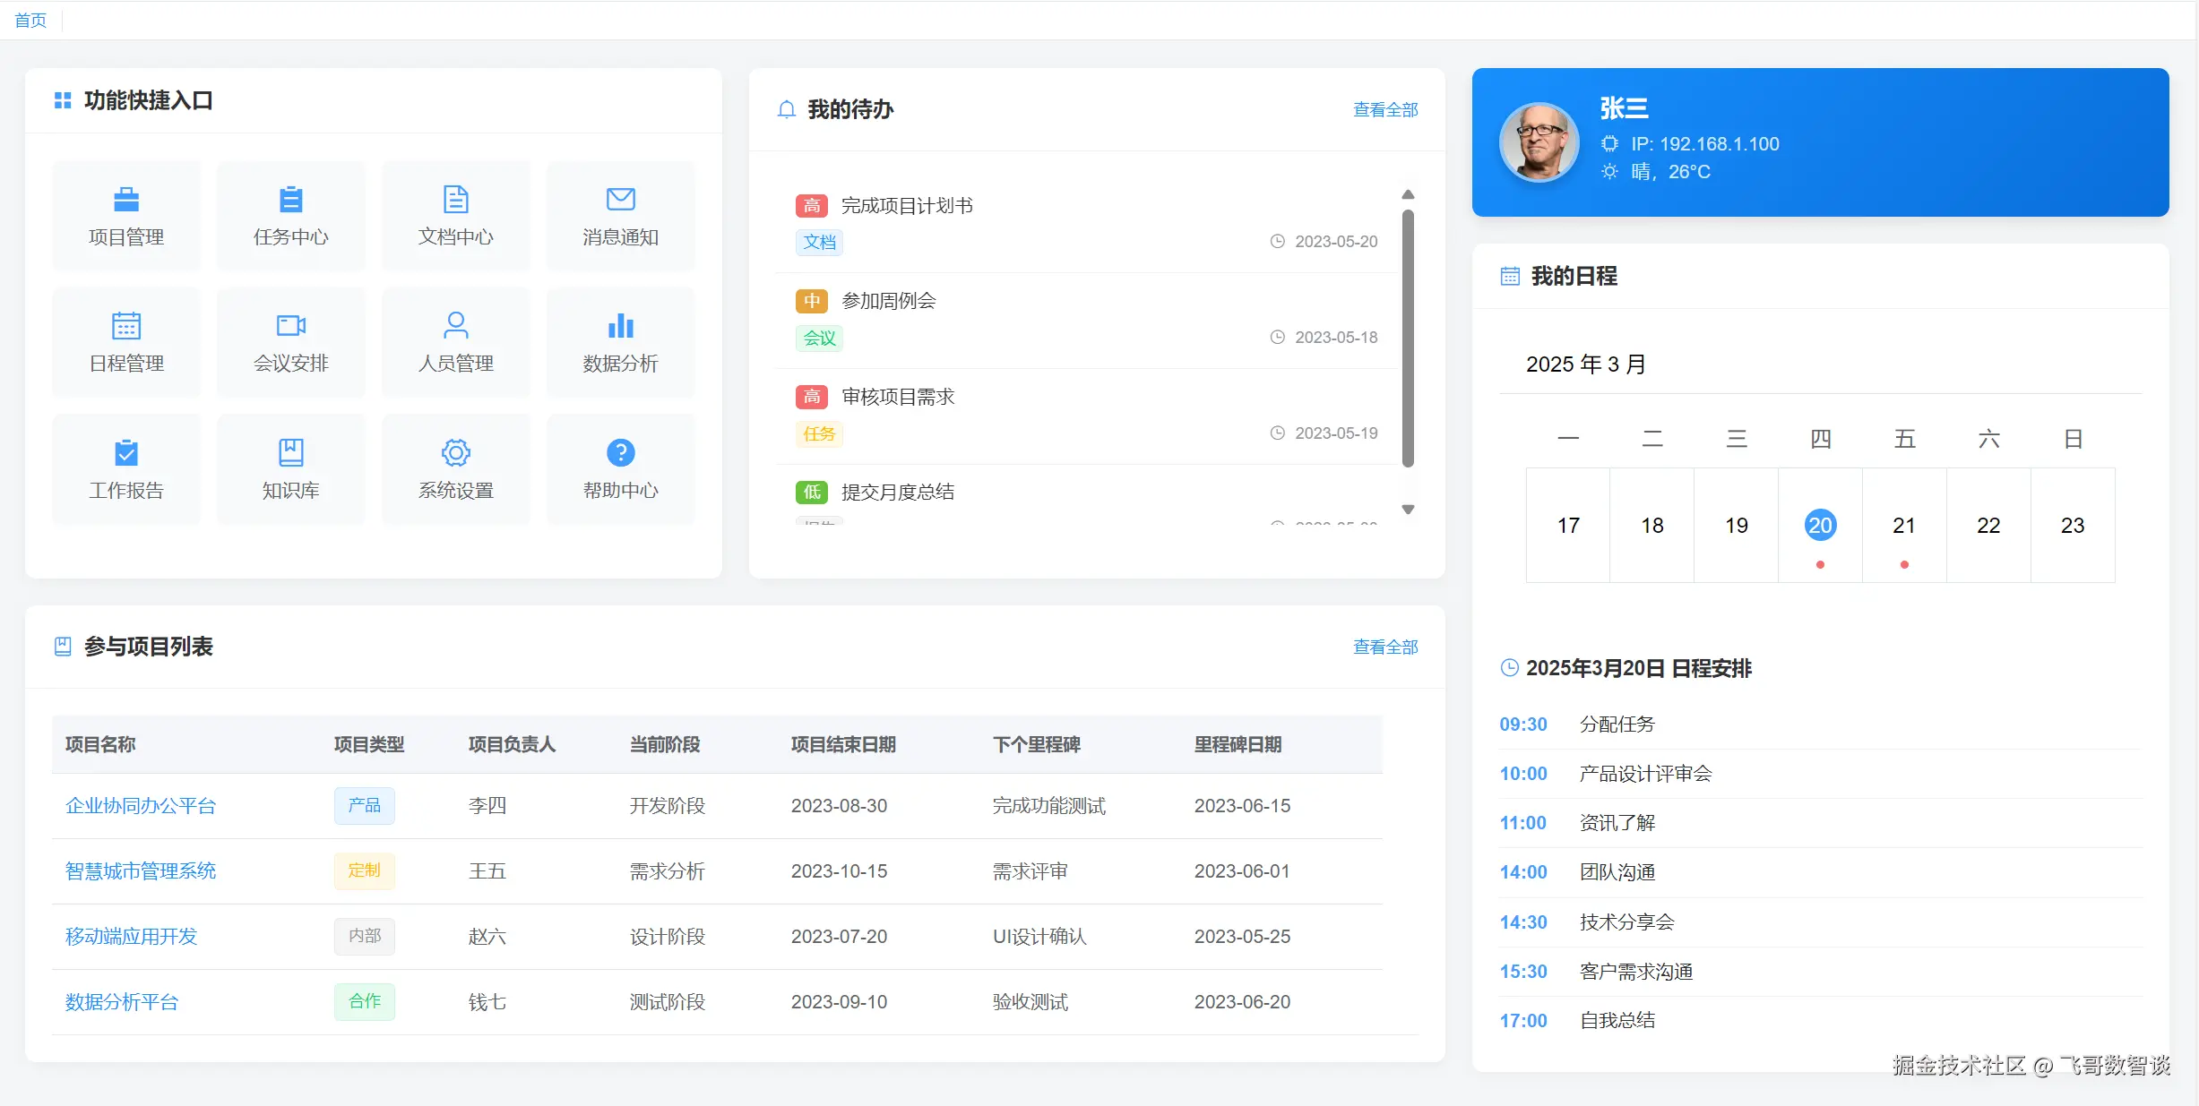Select day 21 in the calendar
This screenshot has height=1106, width=2199.
tap(1903, 526)
